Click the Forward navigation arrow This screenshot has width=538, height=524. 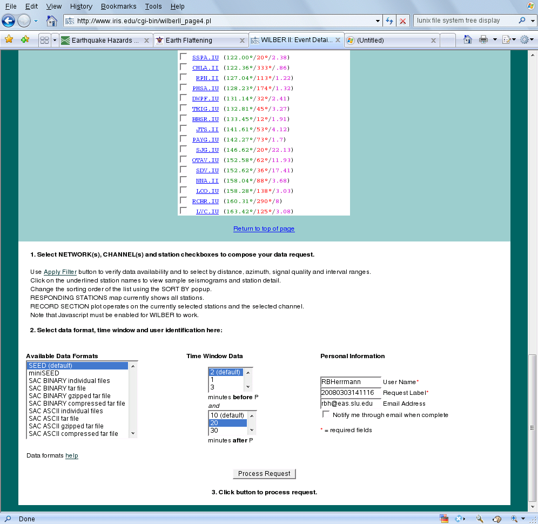(24, 21)
